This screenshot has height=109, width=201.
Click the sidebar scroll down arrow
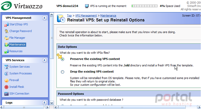coord(52,103)
